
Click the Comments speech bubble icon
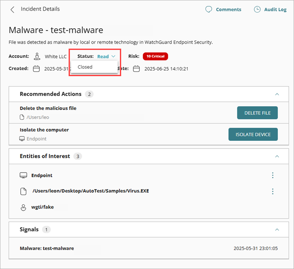209,9
